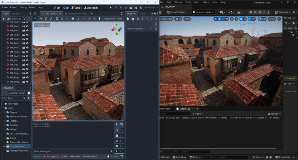Select Unreal viewport rotate gizmo tool
298x160 pixels.
tap(223, 19)
